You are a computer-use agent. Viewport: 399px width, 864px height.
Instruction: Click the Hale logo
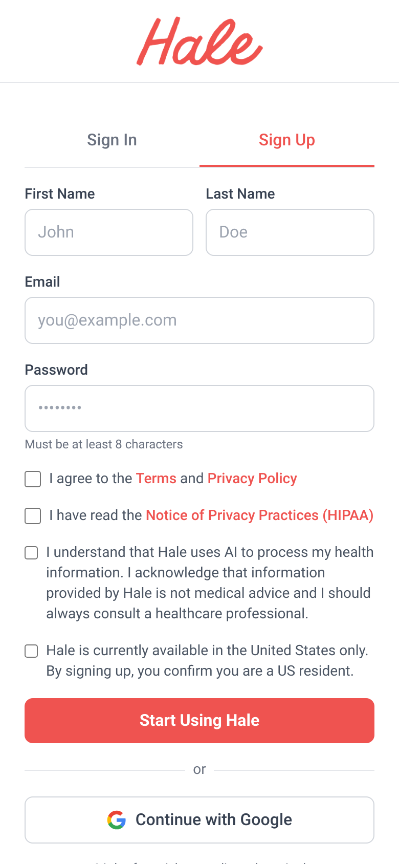199,41
